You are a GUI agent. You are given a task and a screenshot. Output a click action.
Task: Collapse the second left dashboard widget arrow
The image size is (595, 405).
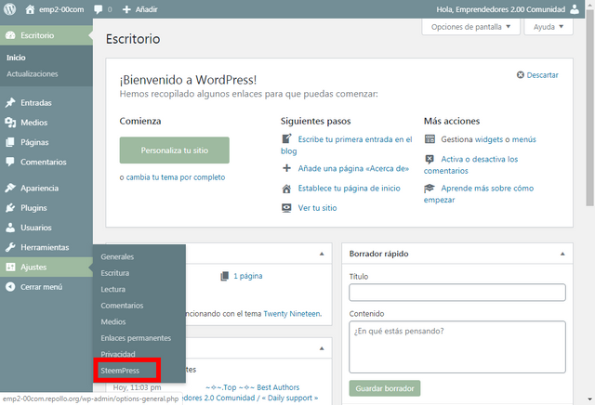coord(322,348)
